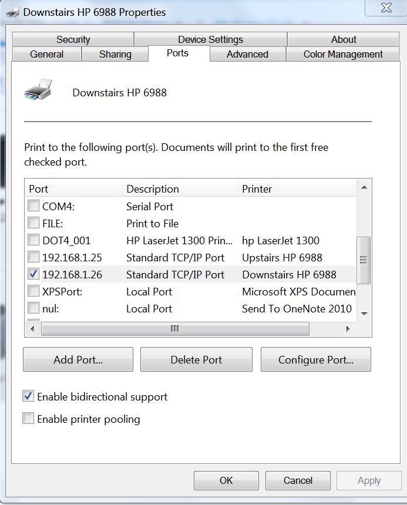Screen dimensions: 407x505
Task: Click the port list scroll up arrow
Action: pyautogui.click(x=364, y=187)
